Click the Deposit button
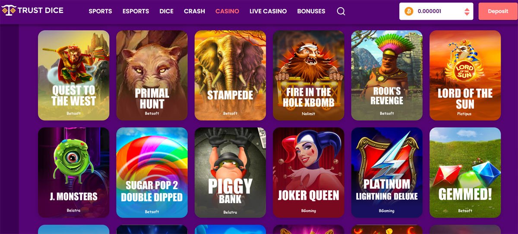The height and width of the screenshot is (234, 518). pos(498,12)
